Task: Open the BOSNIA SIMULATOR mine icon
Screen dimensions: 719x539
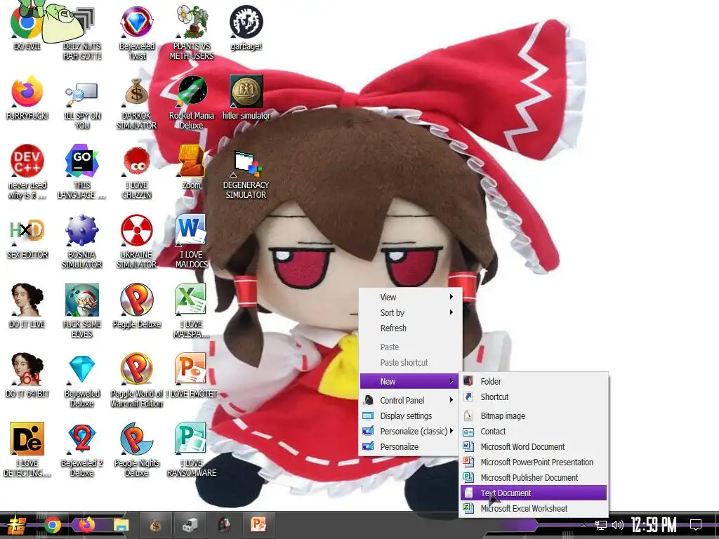Action: coord(81,232)
